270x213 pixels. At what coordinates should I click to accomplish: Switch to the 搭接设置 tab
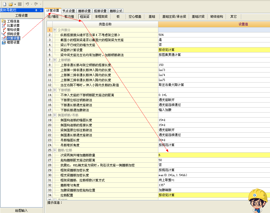click(100, 11)
